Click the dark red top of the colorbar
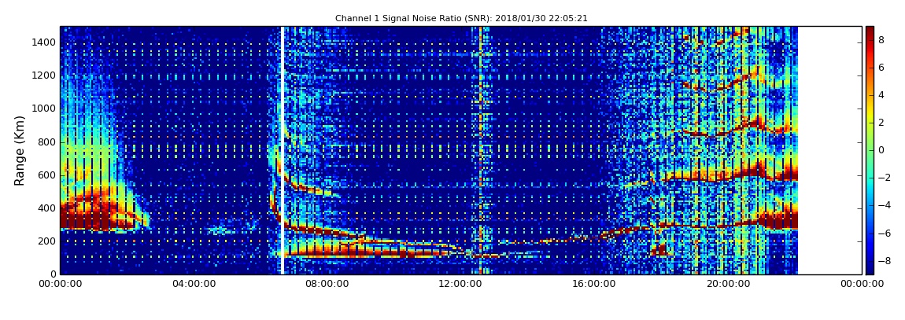Viewport: 905px width, 320px height. 870,31
